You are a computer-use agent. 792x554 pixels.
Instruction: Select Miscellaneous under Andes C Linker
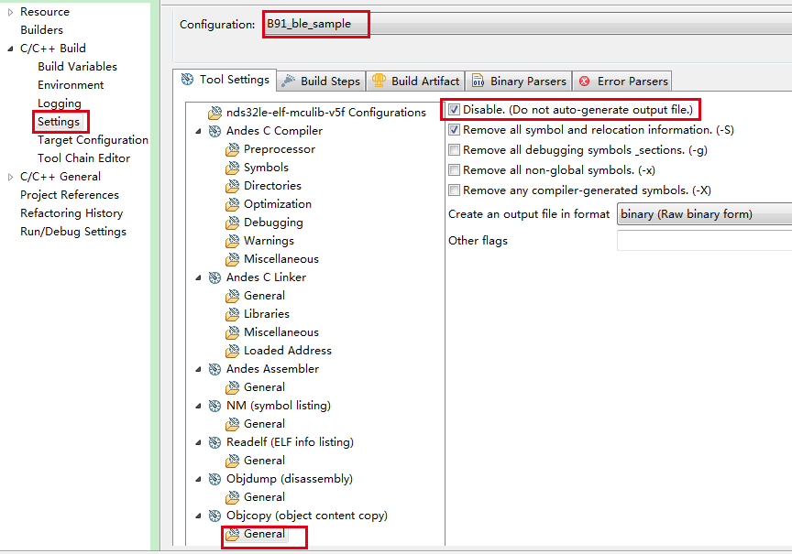pyautogui.click(x=281, y=332)
